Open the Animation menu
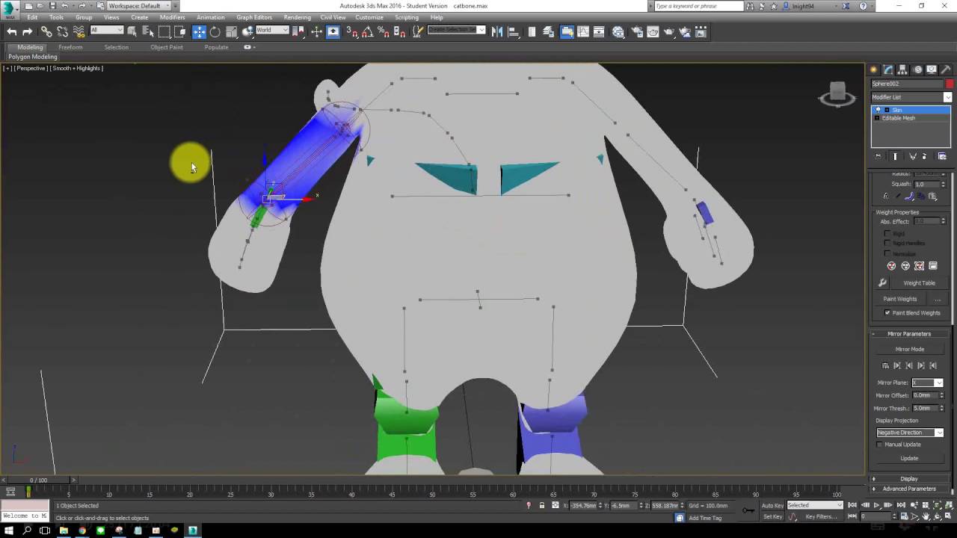Viewport: 957px width, 538px height. [210, 17]
